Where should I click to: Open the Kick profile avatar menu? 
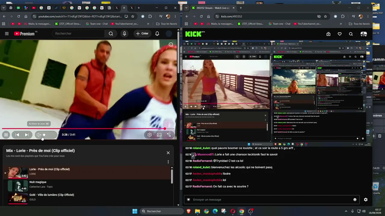pyautogui.click(x=364, y=34)
